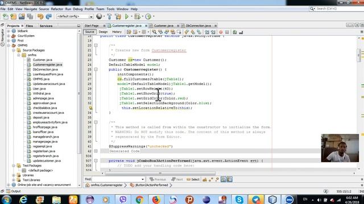364x204 pixels.
Task: Open the Start Page editor tab
Action: 92,25
